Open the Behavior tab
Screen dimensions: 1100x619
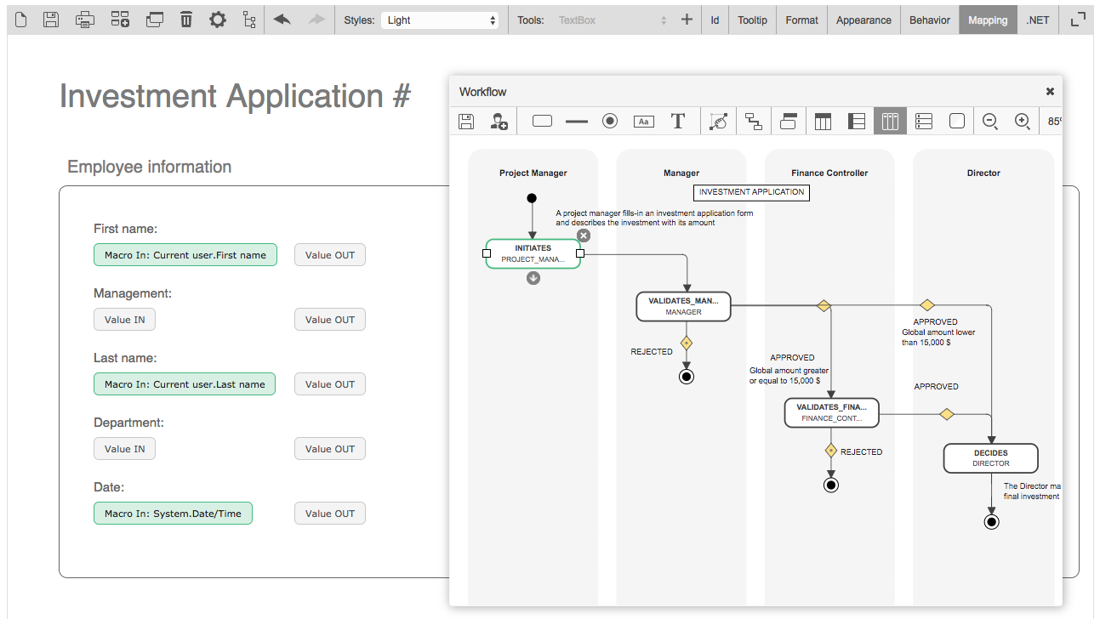click(929, 20)
